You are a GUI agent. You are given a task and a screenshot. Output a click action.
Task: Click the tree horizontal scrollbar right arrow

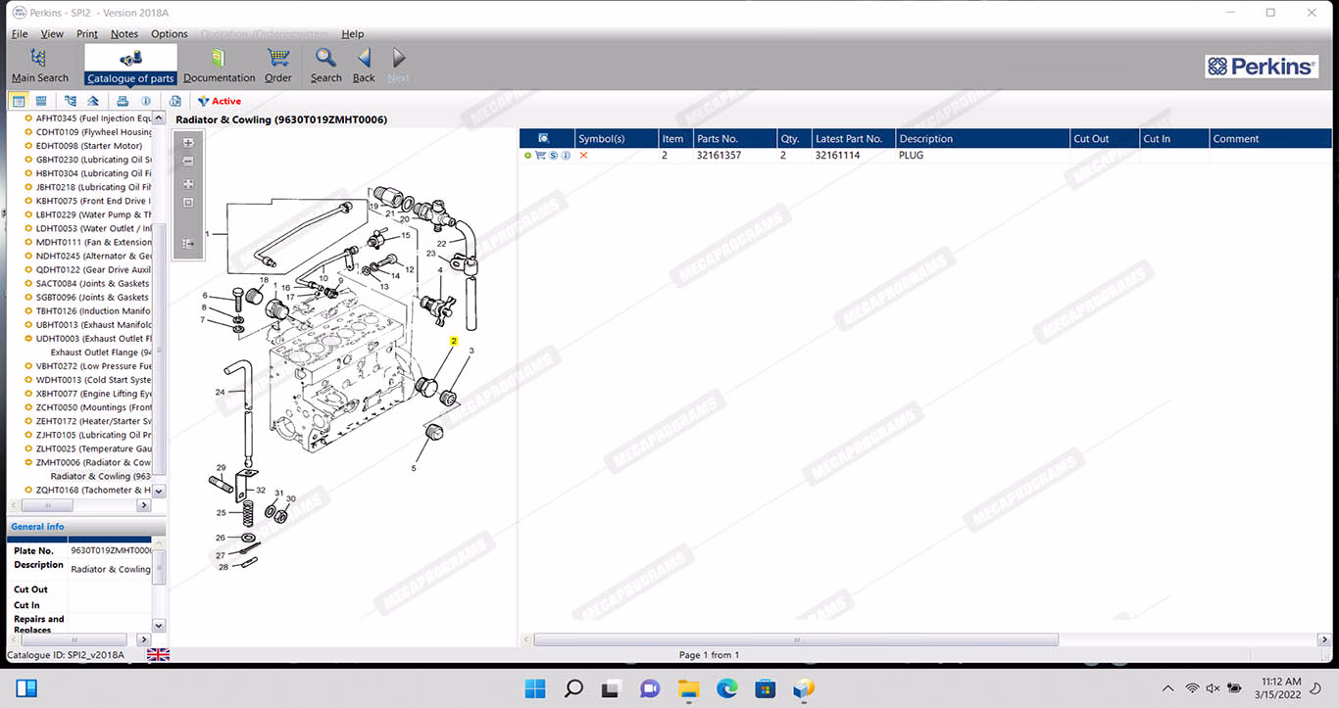(x=143, y=505)
